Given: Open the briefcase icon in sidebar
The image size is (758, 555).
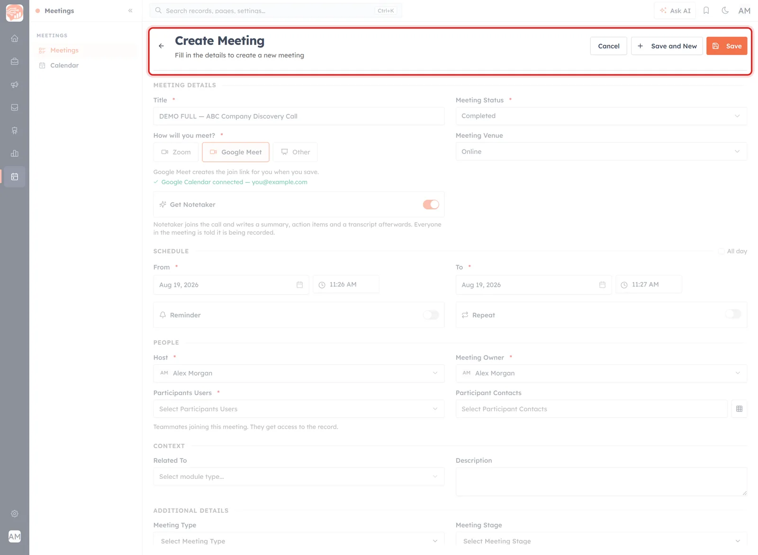Looking at the screenshot, I should 15,62.
